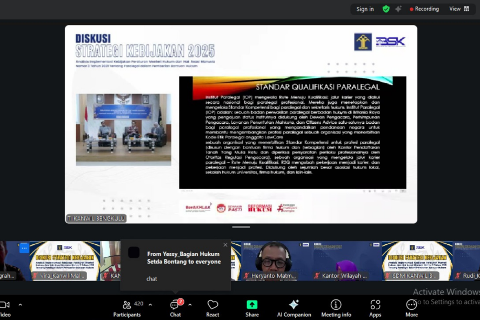Click the green Share screen button
This screenshot has height=320, width=480.
[252, 308]
